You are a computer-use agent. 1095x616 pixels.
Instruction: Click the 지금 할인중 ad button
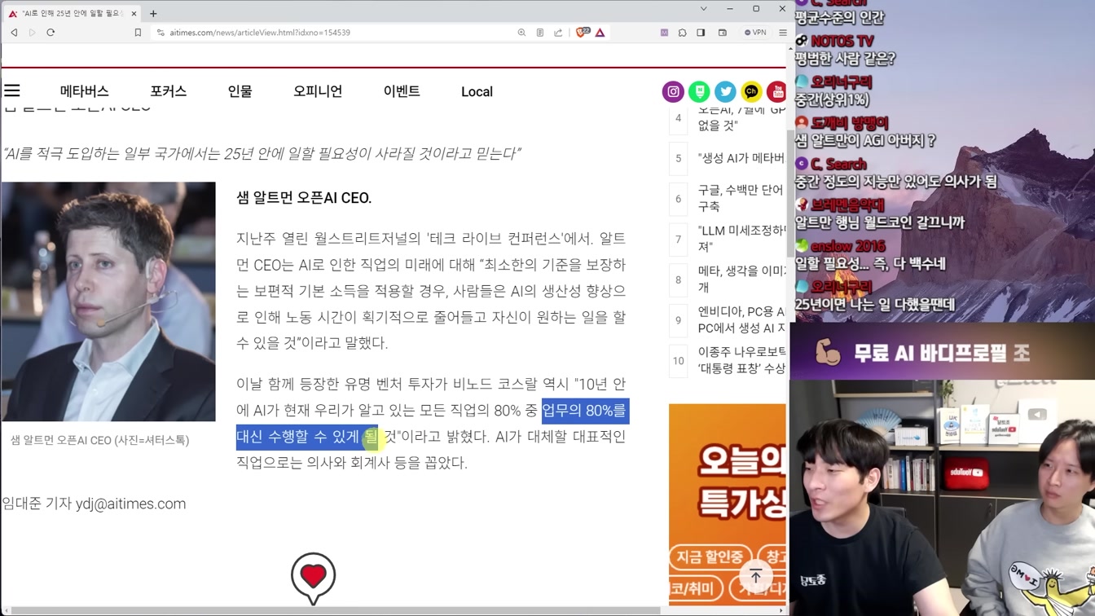[710, 557]
